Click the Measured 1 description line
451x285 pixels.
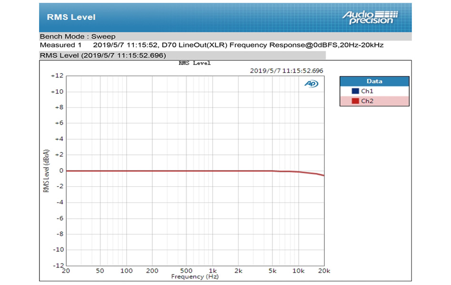(x=211, y=45)
